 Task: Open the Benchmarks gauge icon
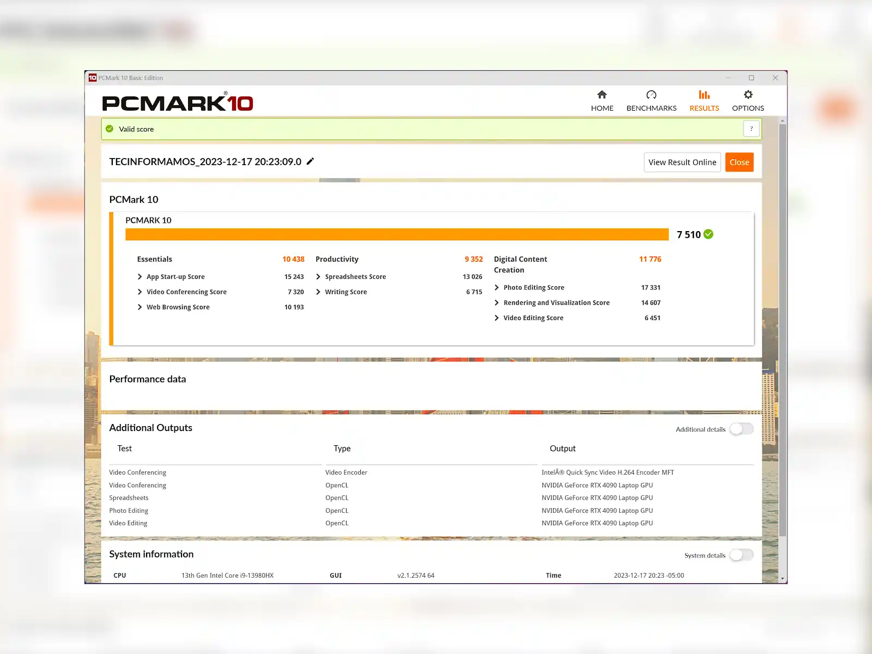point(651,95)
